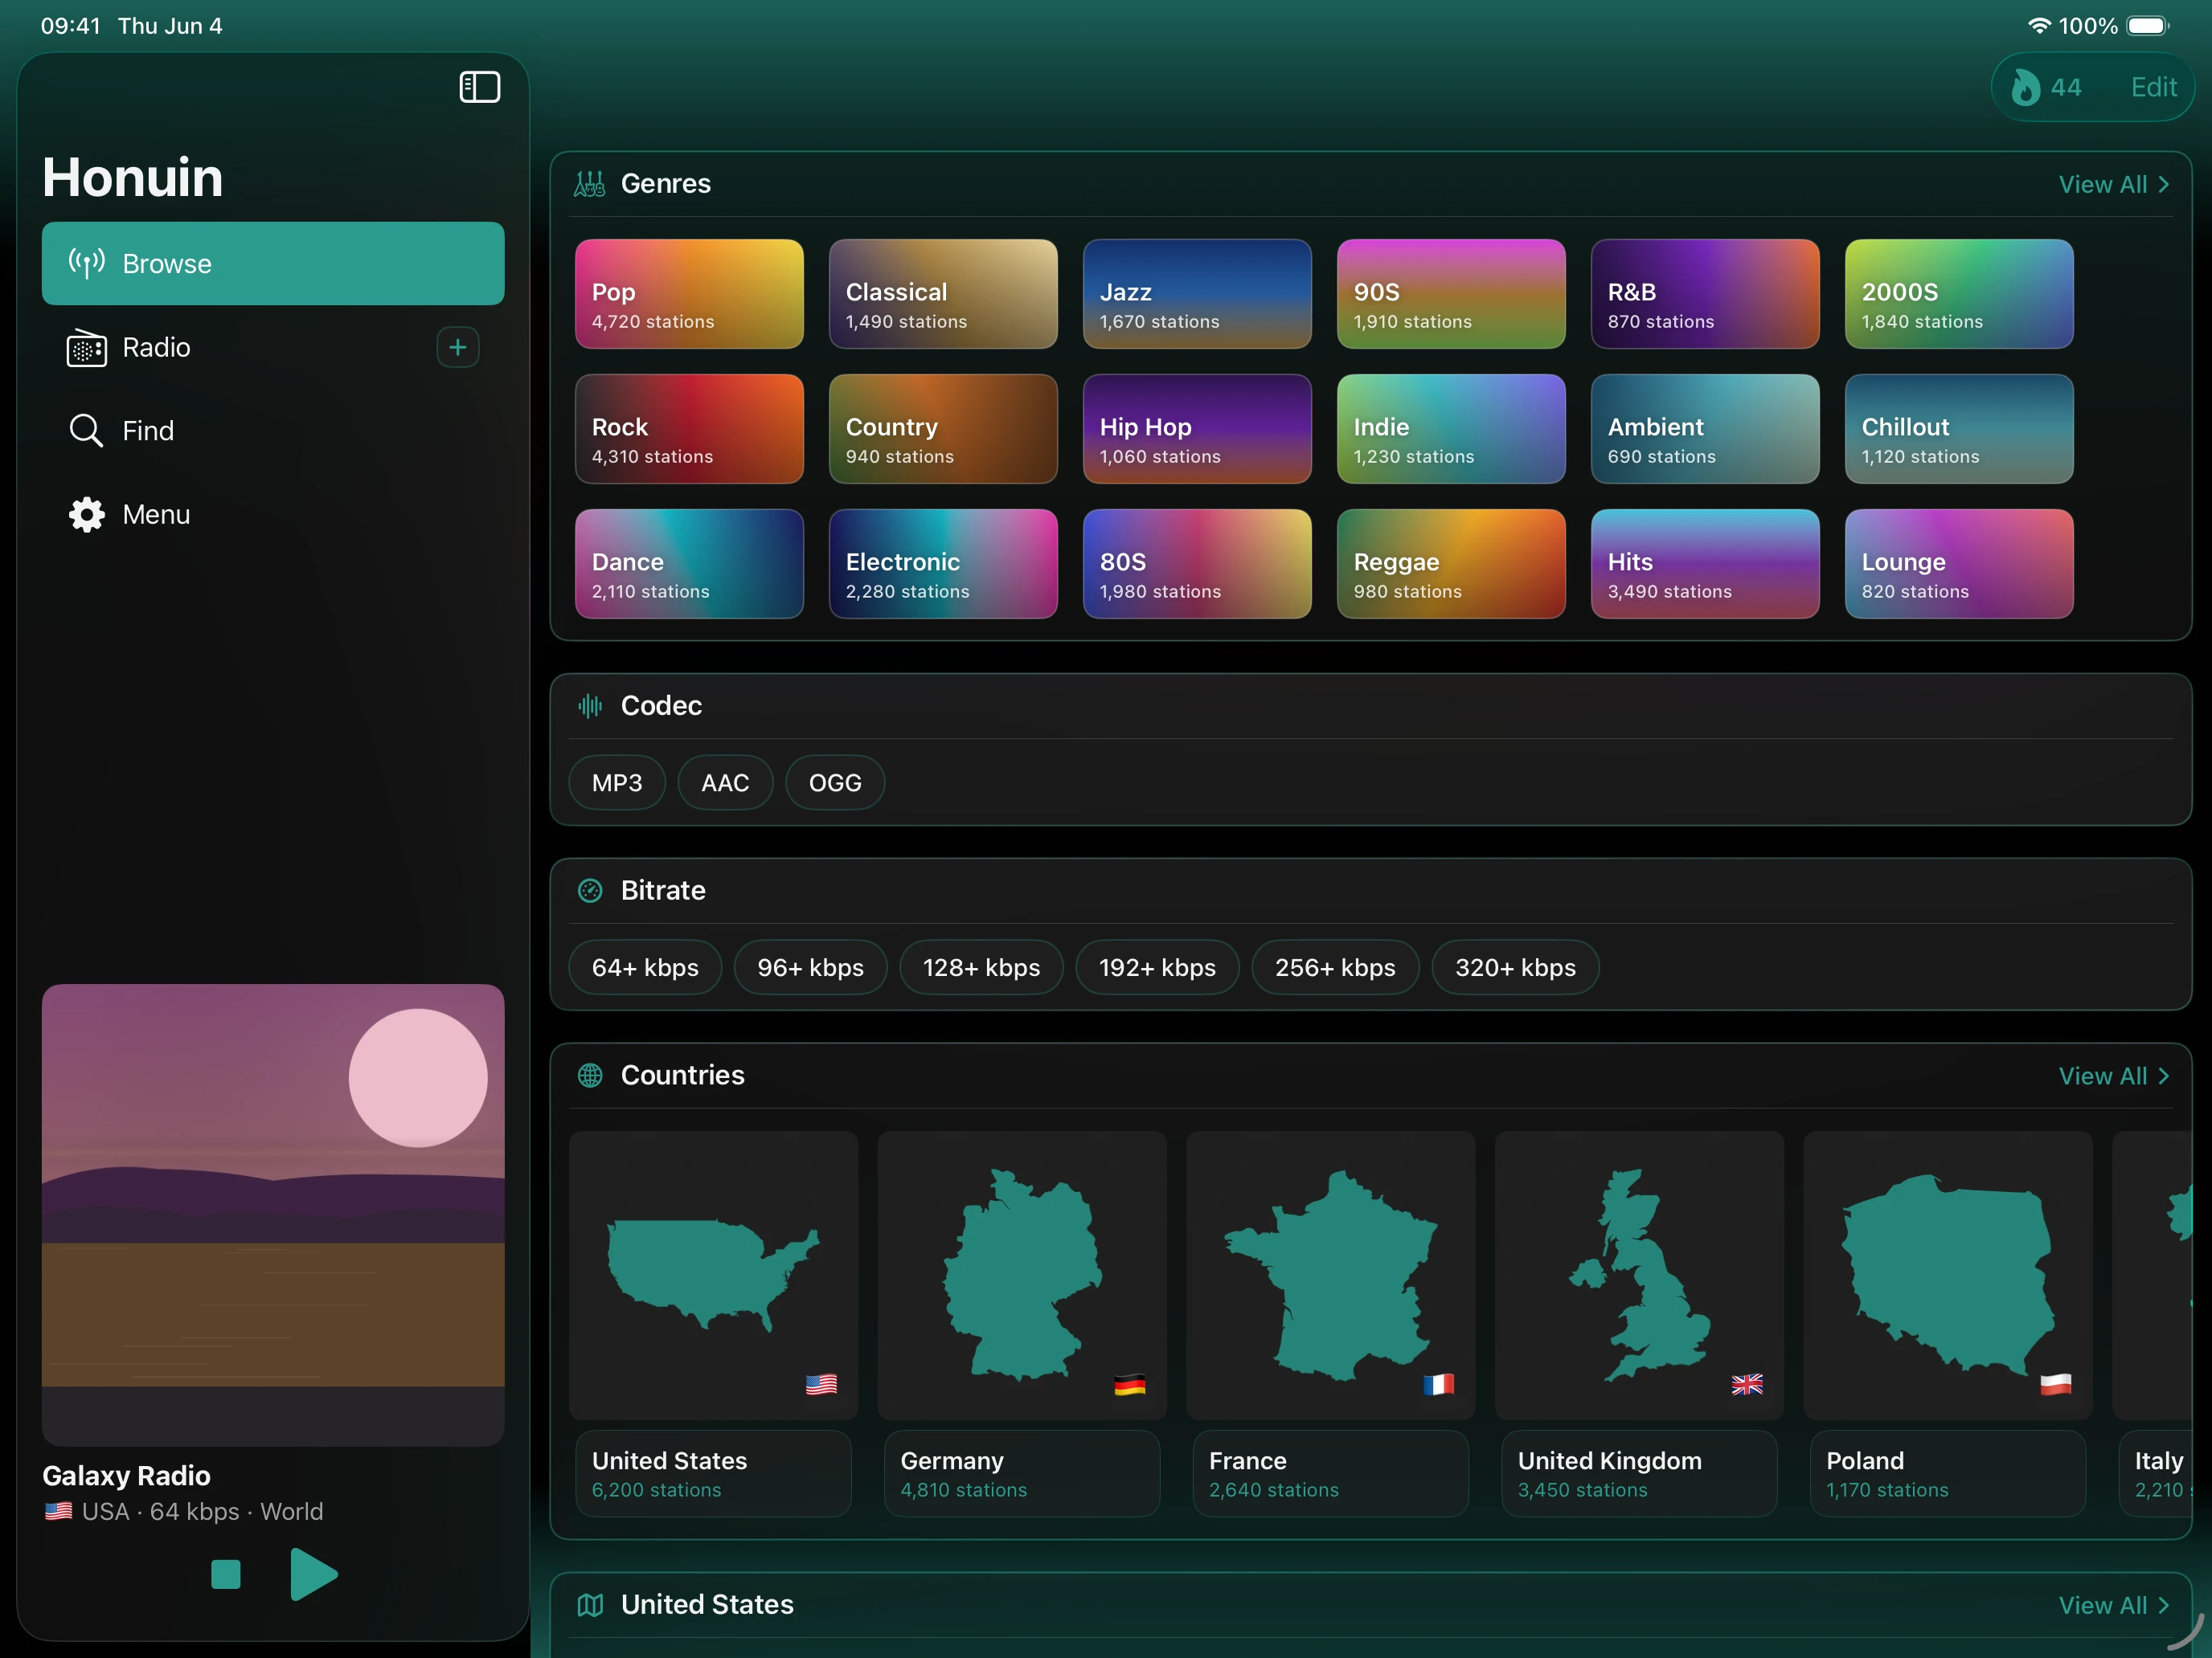This screenshot has height=1658, width=2212.
Task: Open the Menu settings item
Action: [273, 515]
